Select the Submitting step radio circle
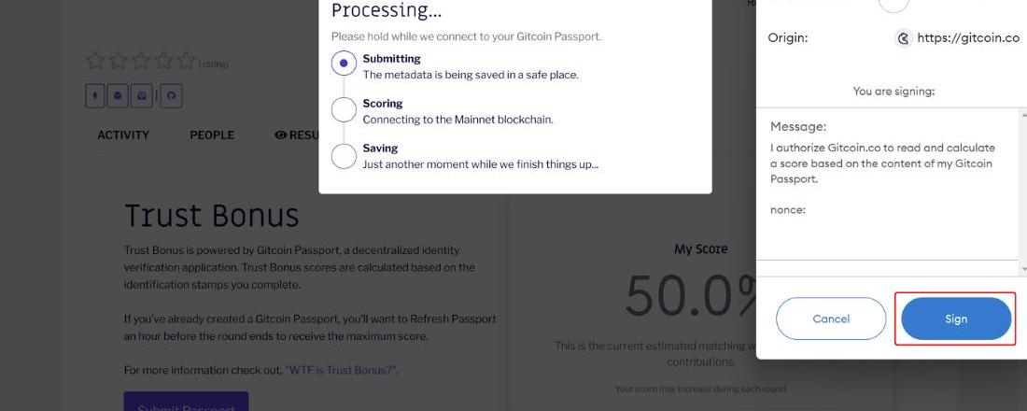 tap(345, 64)
